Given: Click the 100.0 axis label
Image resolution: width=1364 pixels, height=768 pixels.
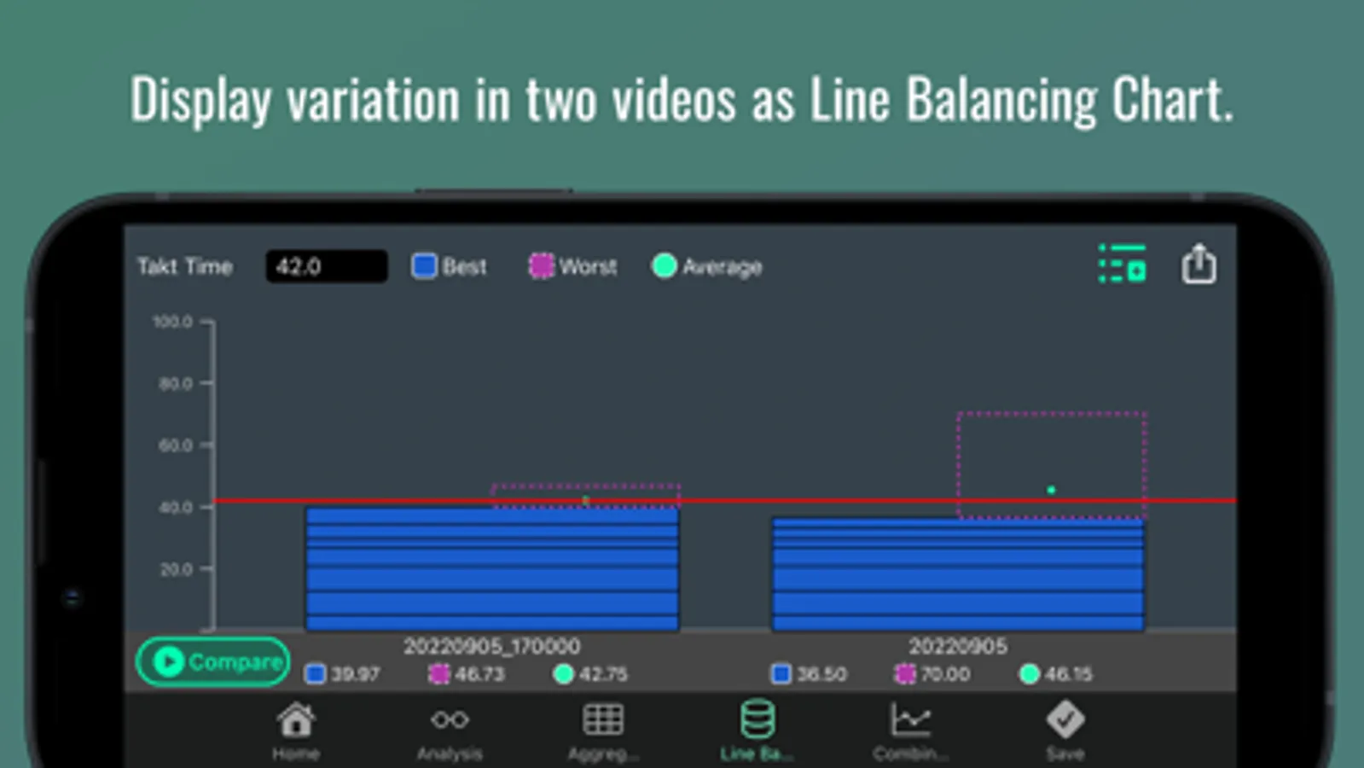Looking at the screenshot, I should [x=172, y=322].
